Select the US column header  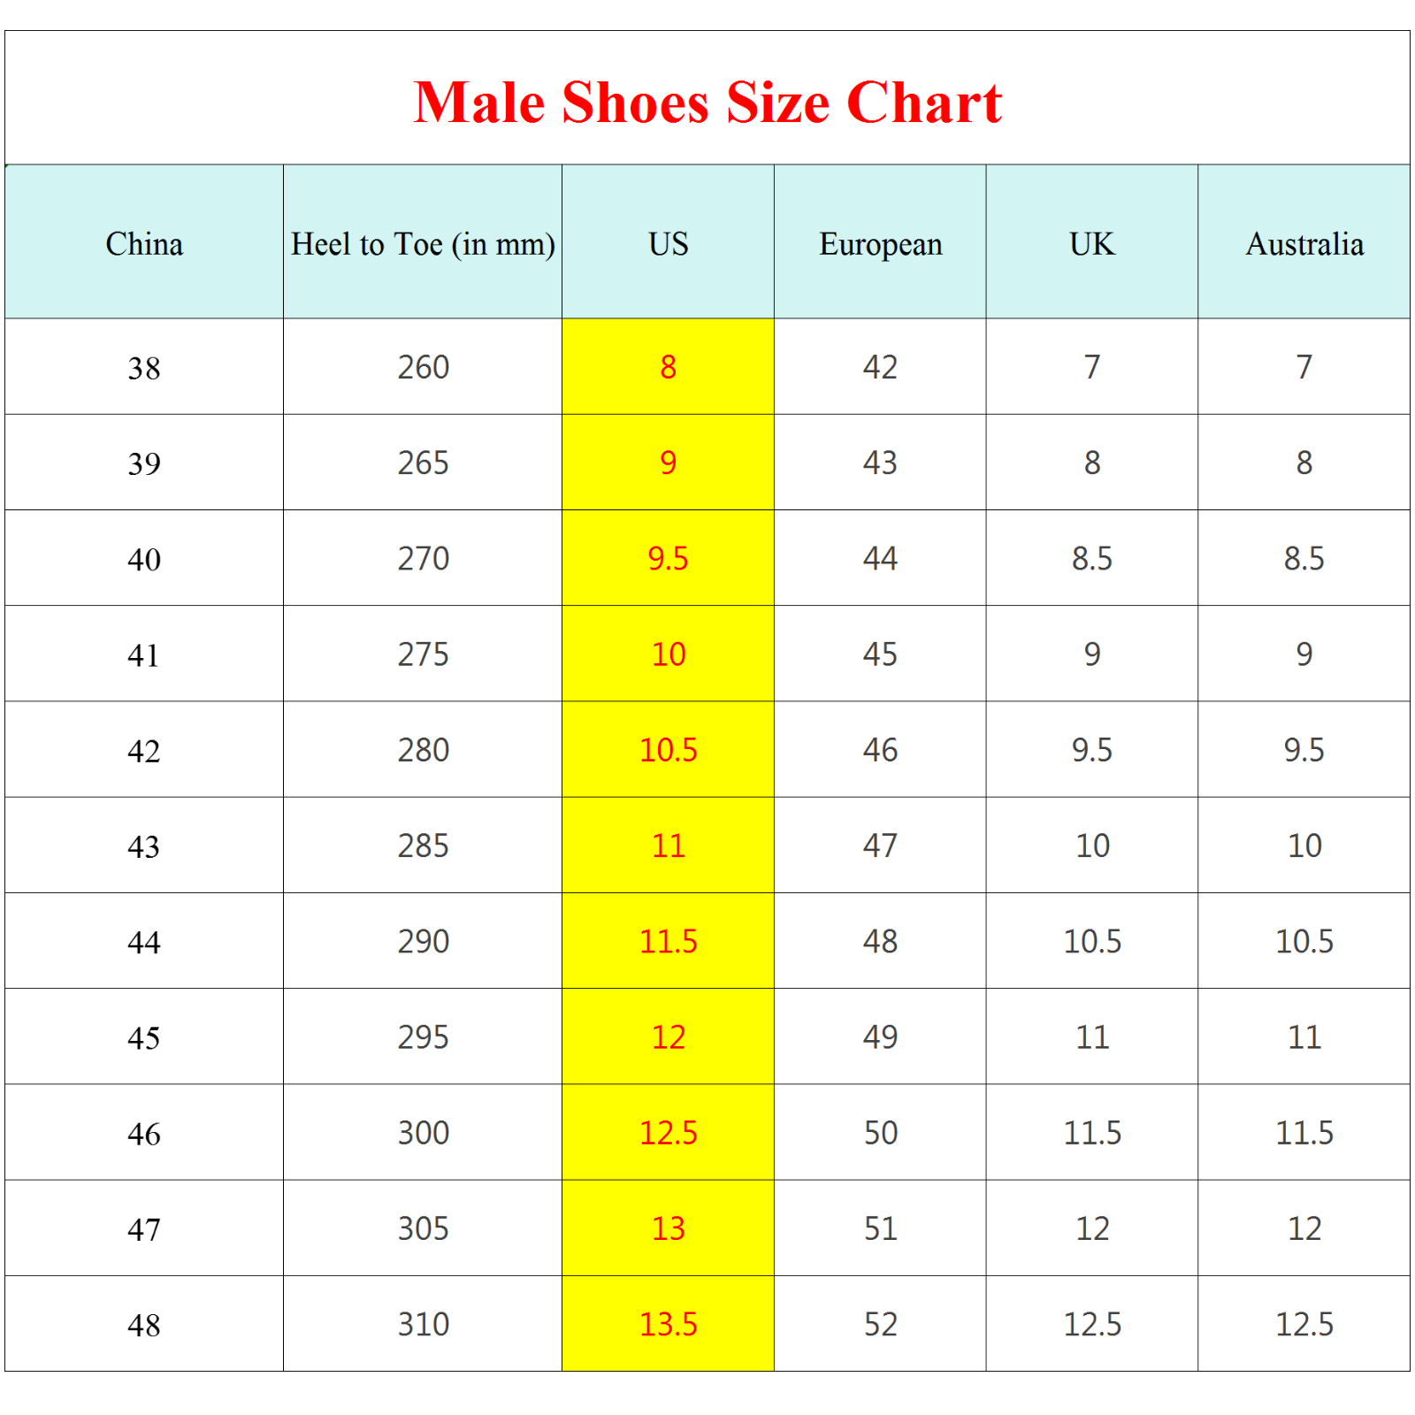[668, 242]
